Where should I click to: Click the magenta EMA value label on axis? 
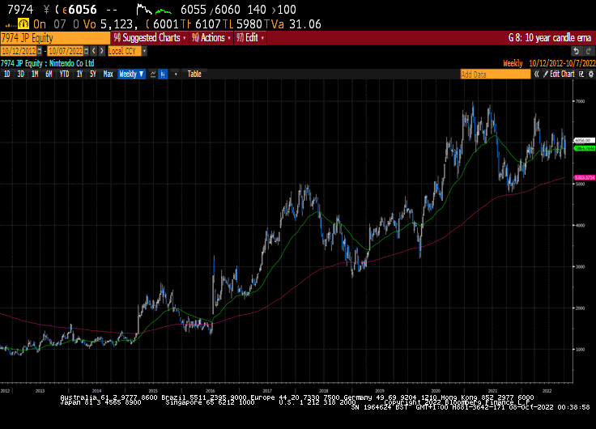(x=584, y=178)
